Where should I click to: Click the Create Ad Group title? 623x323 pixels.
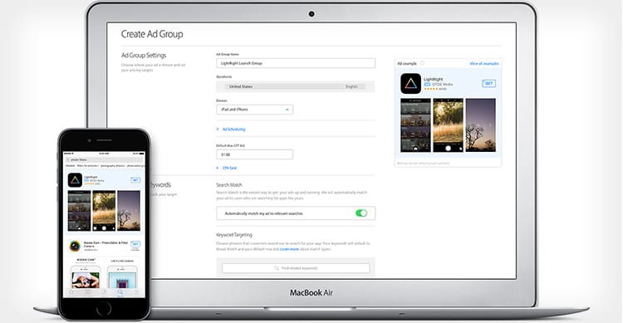click(x=152, y=34)
